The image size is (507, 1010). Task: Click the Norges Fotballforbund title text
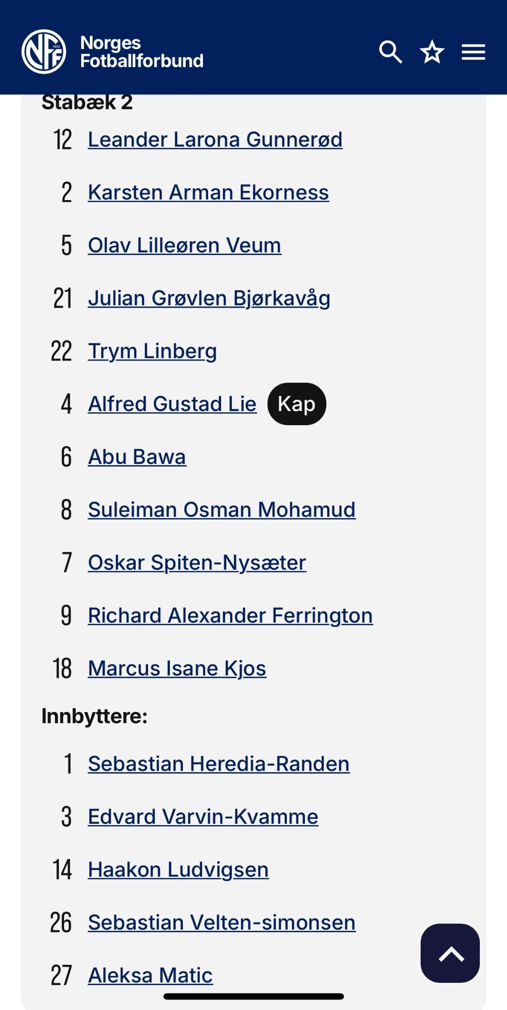pos(142,52)
